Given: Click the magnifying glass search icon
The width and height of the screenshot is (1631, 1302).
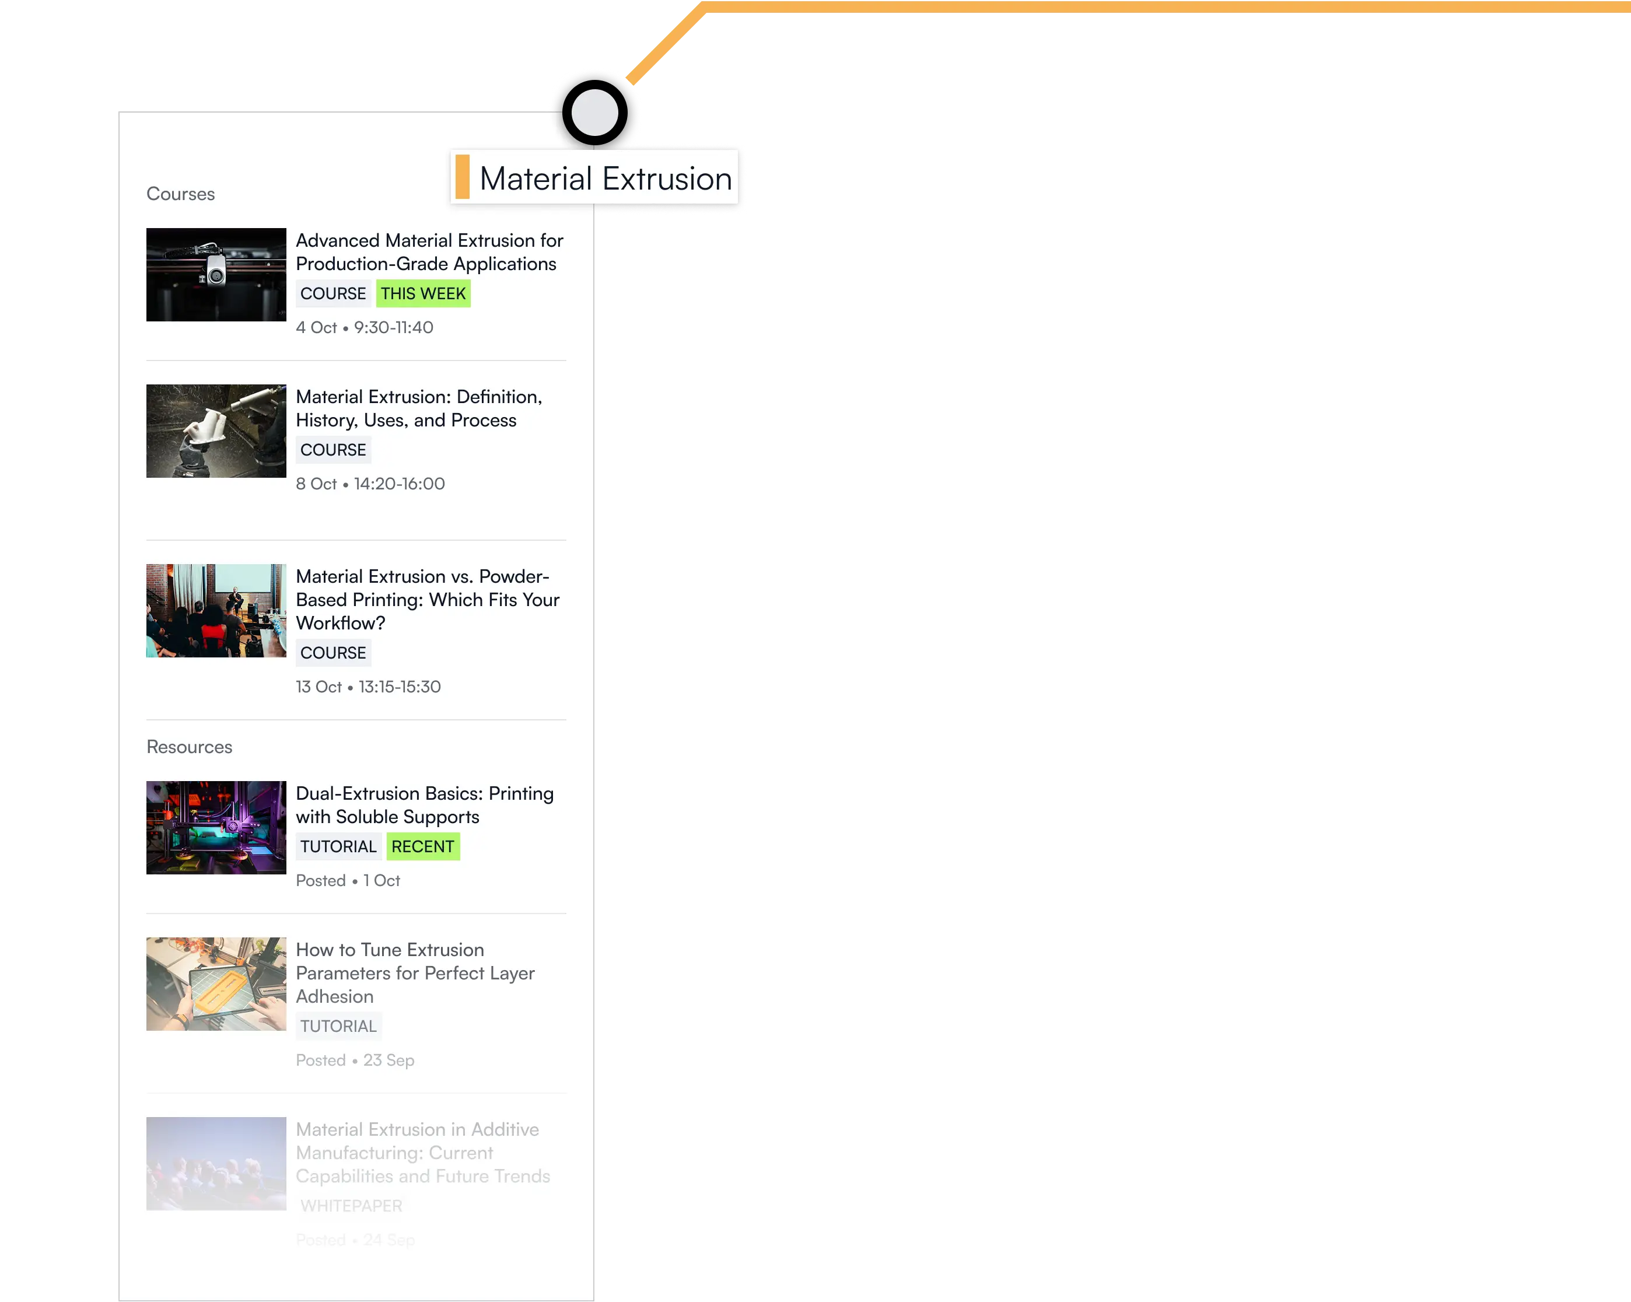Looking at the screenshot, I should coord(597,112).
